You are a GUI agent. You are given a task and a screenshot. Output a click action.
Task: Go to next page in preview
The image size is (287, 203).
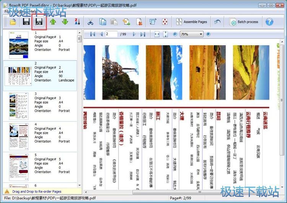click(x=134, y=34)
